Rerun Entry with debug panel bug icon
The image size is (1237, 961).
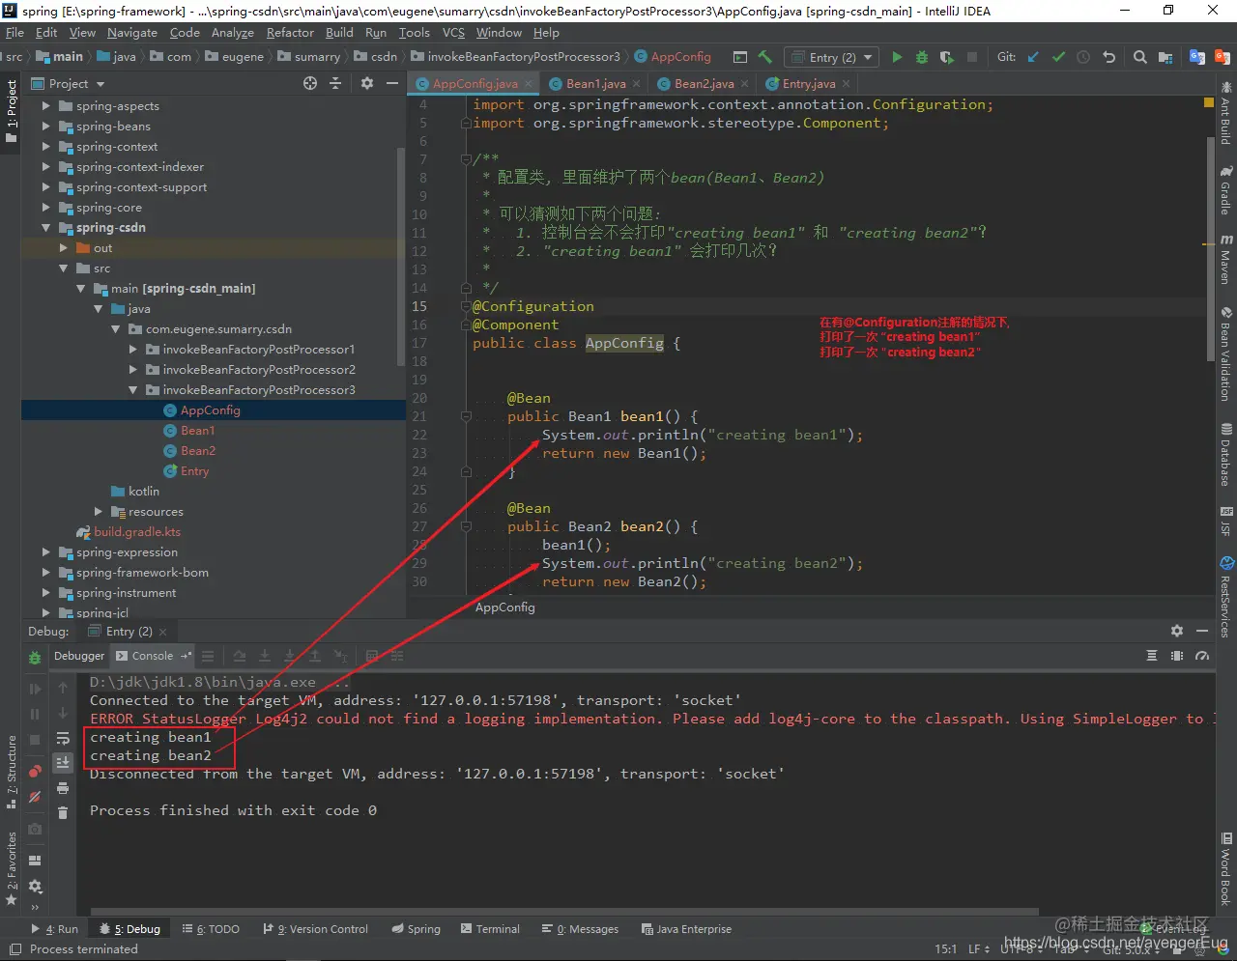tap(35, 657)
